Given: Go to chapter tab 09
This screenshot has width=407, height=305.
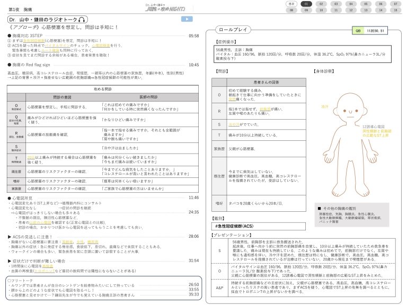Looking at the screenshot, I should (306, 10).
